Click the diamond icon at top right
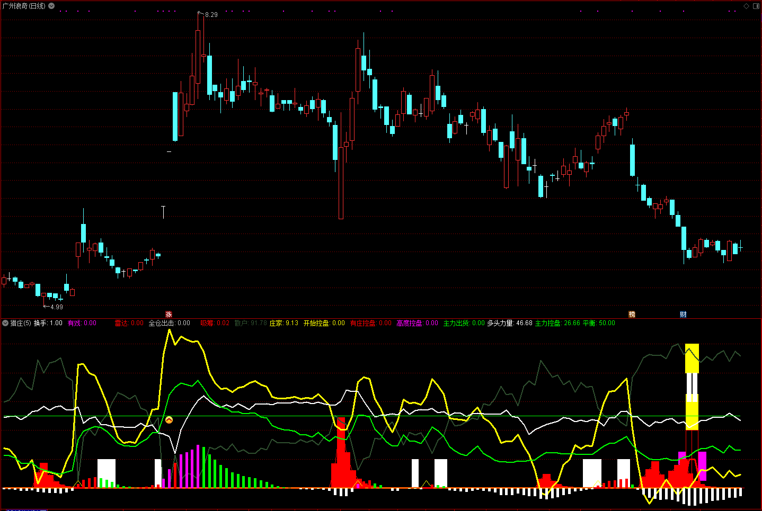 tap(746, 6)
